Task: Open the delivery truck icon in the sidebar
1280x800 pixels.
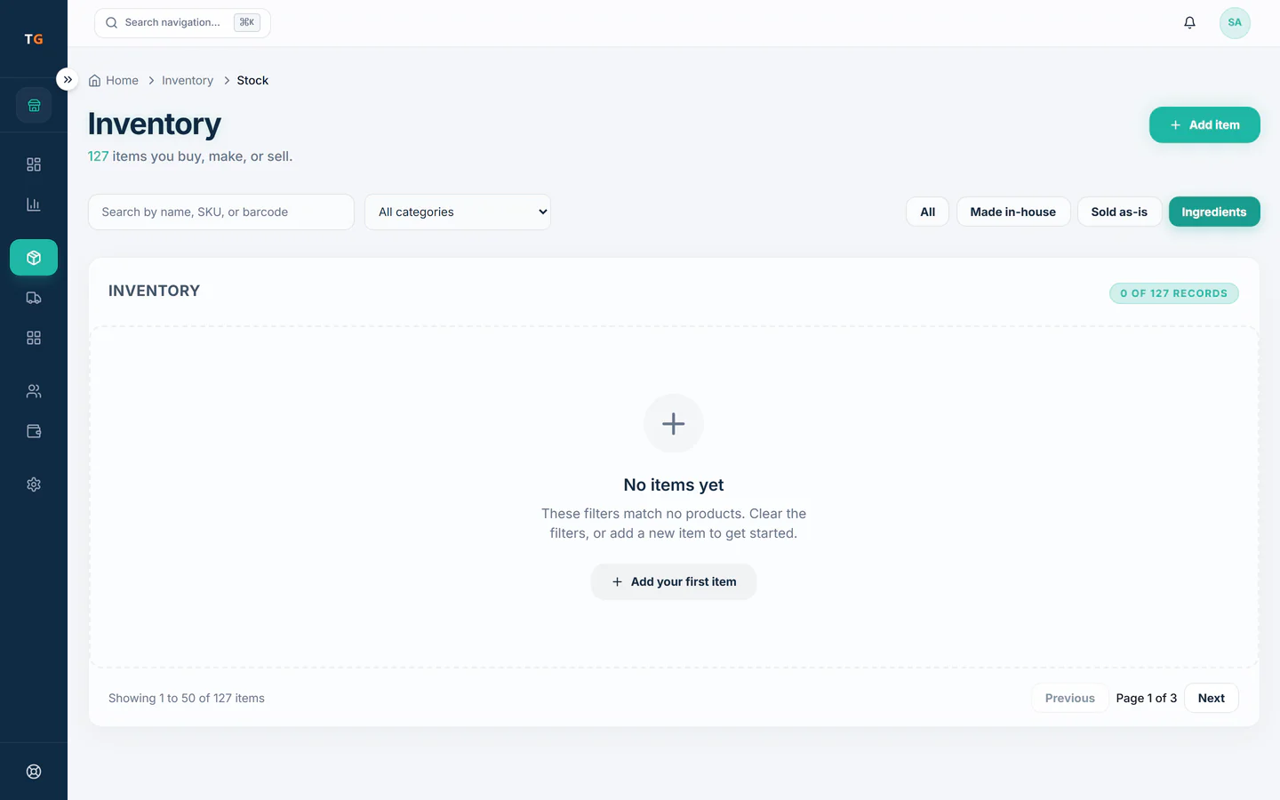Action: 34,298
